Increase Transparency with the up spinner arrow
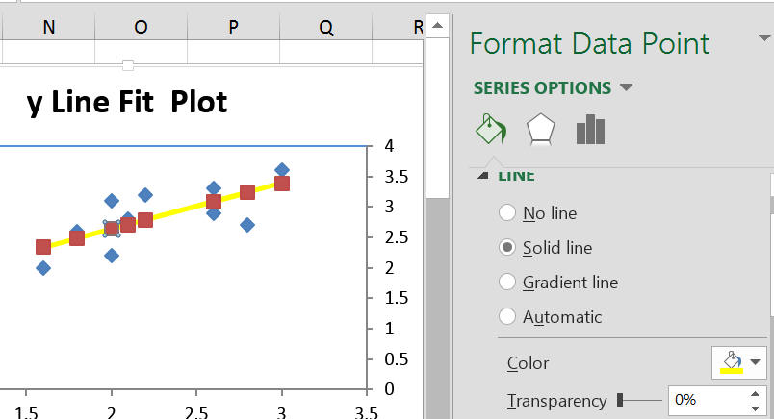The height and width of the screenshot is (419, 774). pos(755,393)
